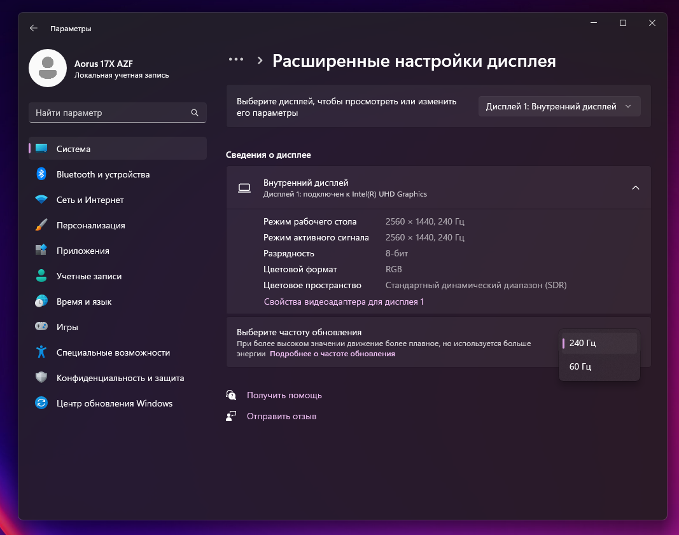The height and width of the screenshot is (535, 679).
Task: Click Подробнее о частоте обновления link
Action: point(332,354)
